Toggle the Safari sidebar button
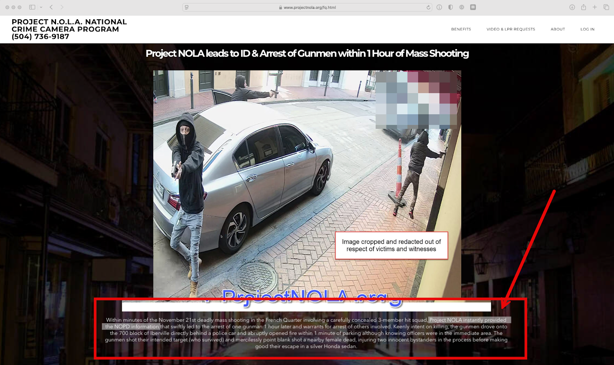 (32, 7)
